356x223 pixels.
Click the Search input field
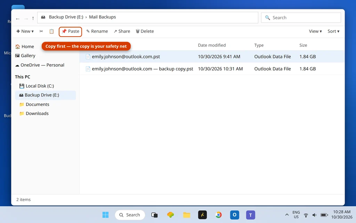(301, 17)
